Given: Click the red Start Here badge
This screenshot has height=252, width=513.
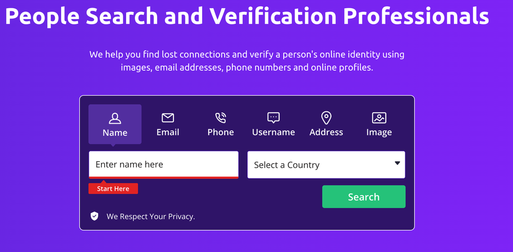Looking at the screenshot, I should (113, 188).
